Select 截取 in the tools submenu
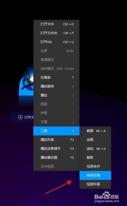The width and height of the screenshot is (127, 206). (x=95, y=158)
